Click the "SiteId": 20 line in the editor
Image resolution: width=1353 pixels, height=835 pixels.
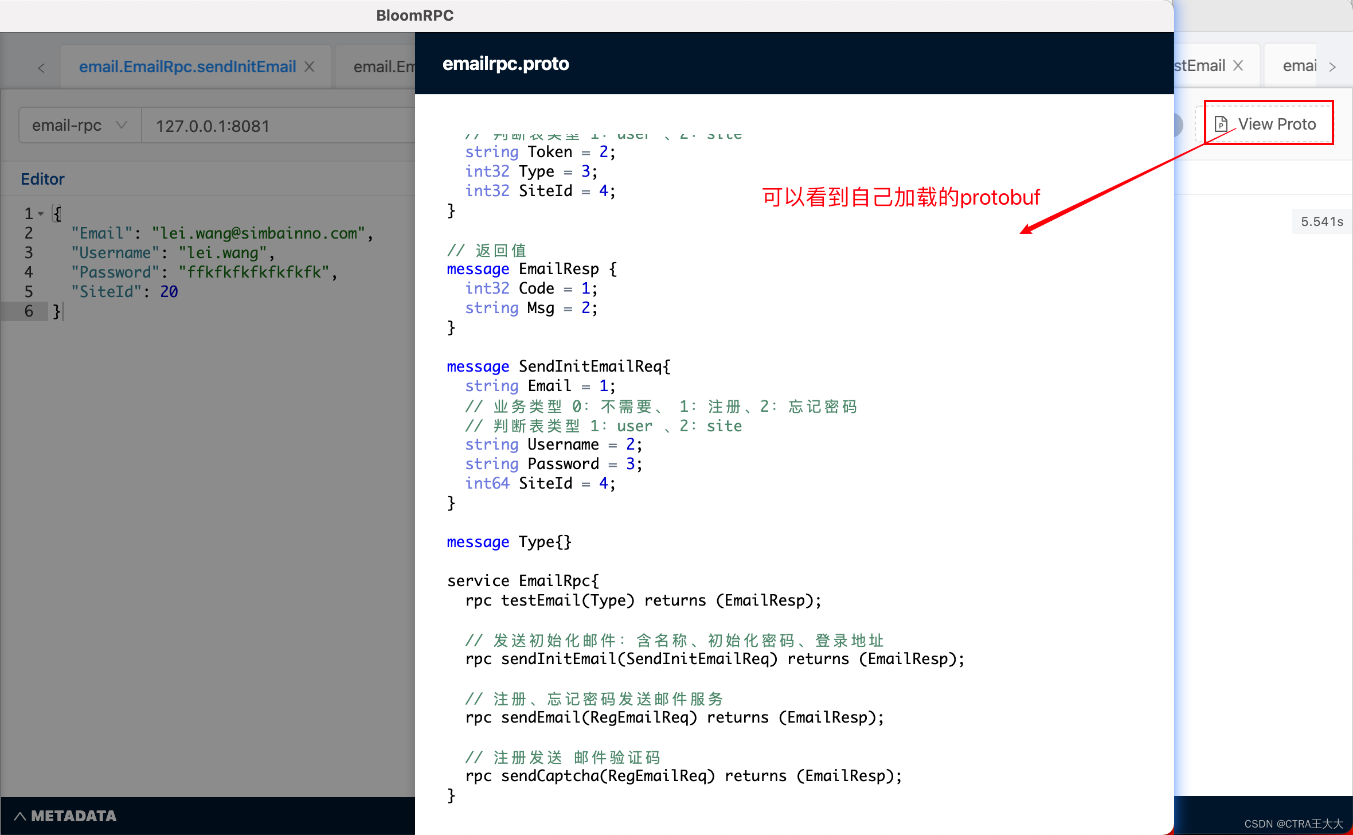(124, 291)
